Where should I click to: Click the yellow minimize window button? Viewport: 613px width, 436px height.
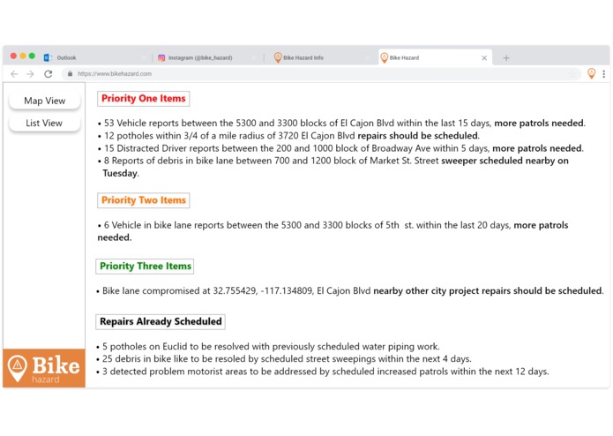click(x=23, y=56)
